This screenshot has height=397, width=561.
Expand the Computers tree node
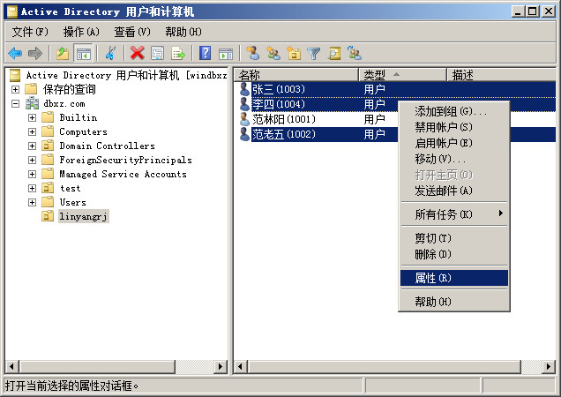[33, 131]
